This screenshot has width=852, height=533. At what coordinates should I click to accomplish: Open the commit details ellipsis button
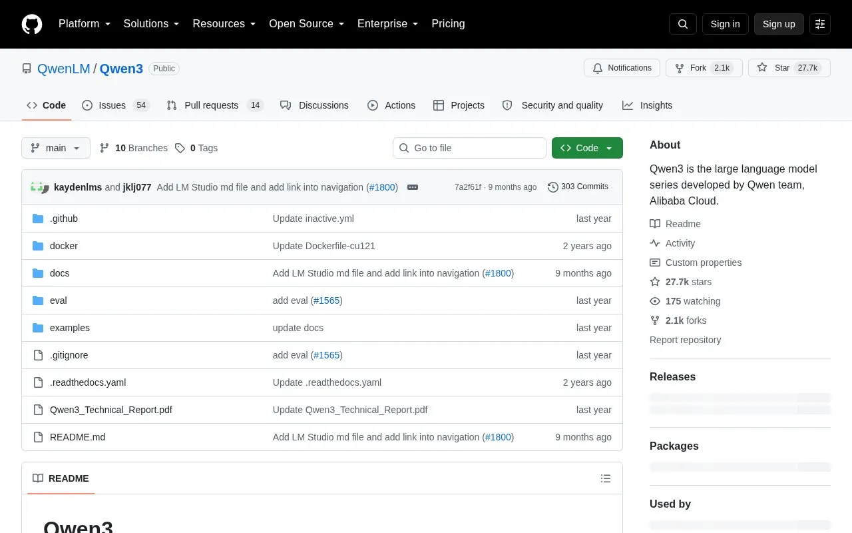tap(413, 187)
